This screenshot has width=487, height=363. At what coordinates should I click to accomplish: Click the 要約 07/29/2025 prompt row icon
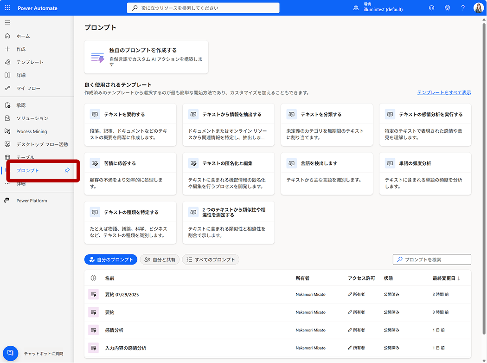94,295
